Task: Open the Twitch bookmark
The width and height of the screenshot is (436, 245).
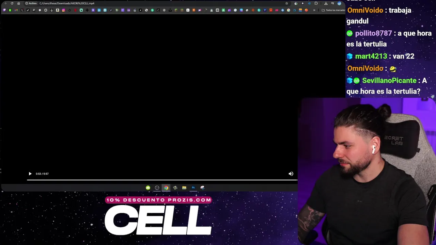Action: tap(4, 10)
